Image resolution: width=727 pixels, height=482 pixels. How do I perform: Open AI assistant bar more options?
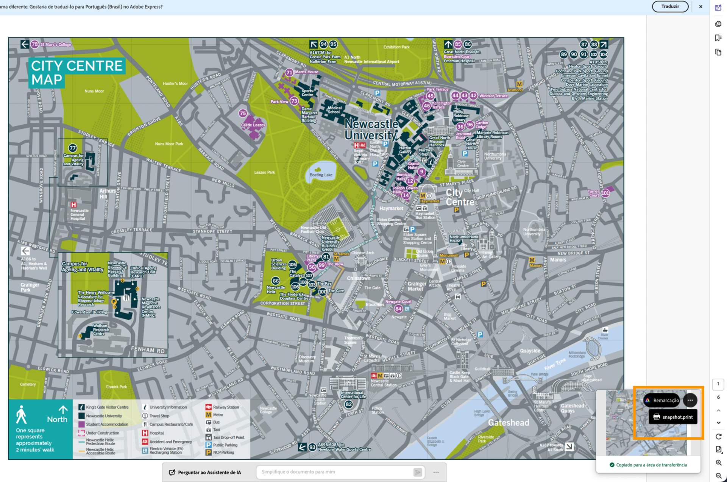tap(436, 472)
